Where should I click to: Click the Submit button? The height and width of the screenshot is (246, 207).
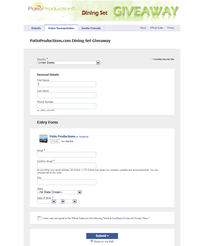(102, 236)
